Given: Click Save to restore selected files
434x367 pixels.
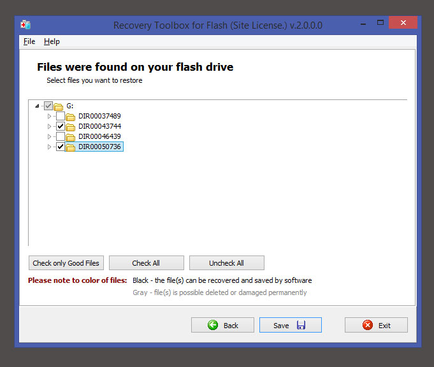Looking at the screenshot, I should point(291,325).
